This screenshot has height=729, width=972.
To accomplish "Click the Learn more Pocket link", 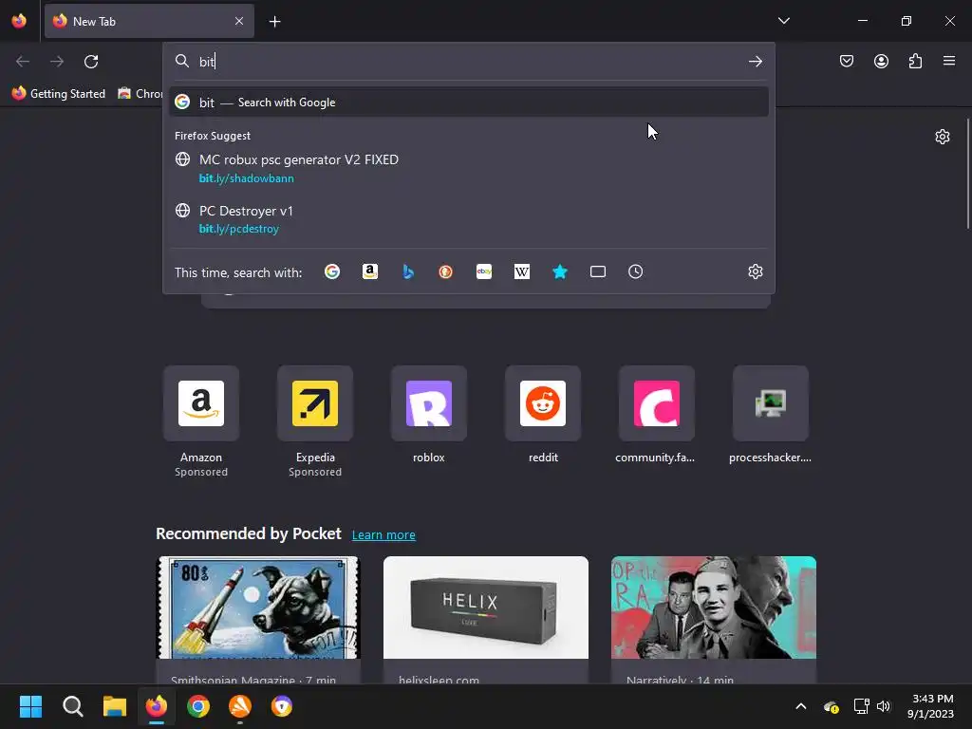I will (x=383, y=535).
